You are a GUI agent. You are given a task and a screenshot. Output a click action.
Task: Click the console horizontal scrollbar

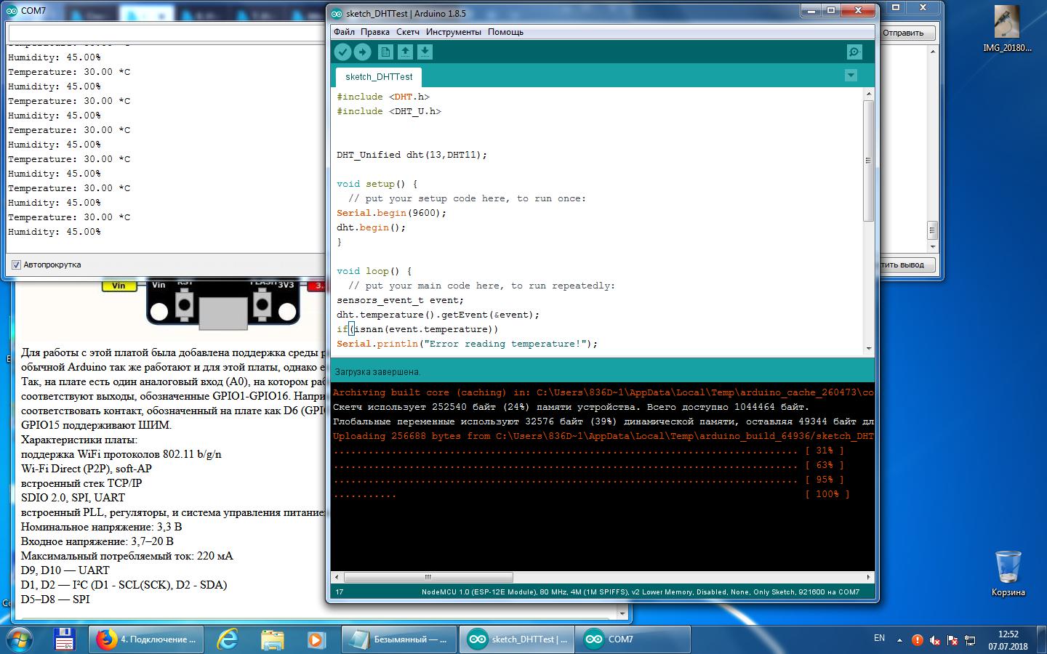[x=428, y=578]
